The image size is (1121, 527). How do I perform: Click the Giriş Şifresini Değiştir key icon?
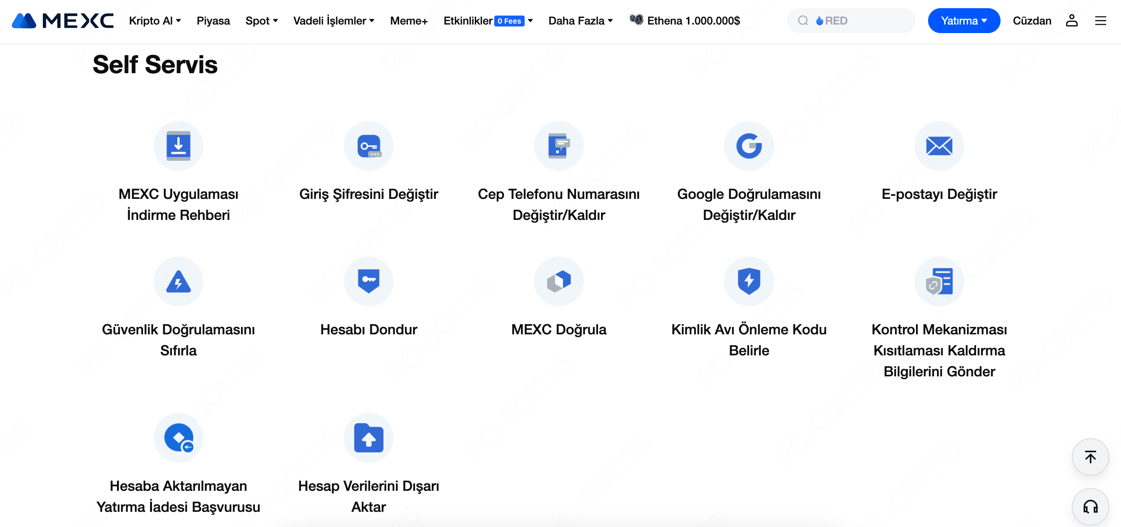pos(369,146)
